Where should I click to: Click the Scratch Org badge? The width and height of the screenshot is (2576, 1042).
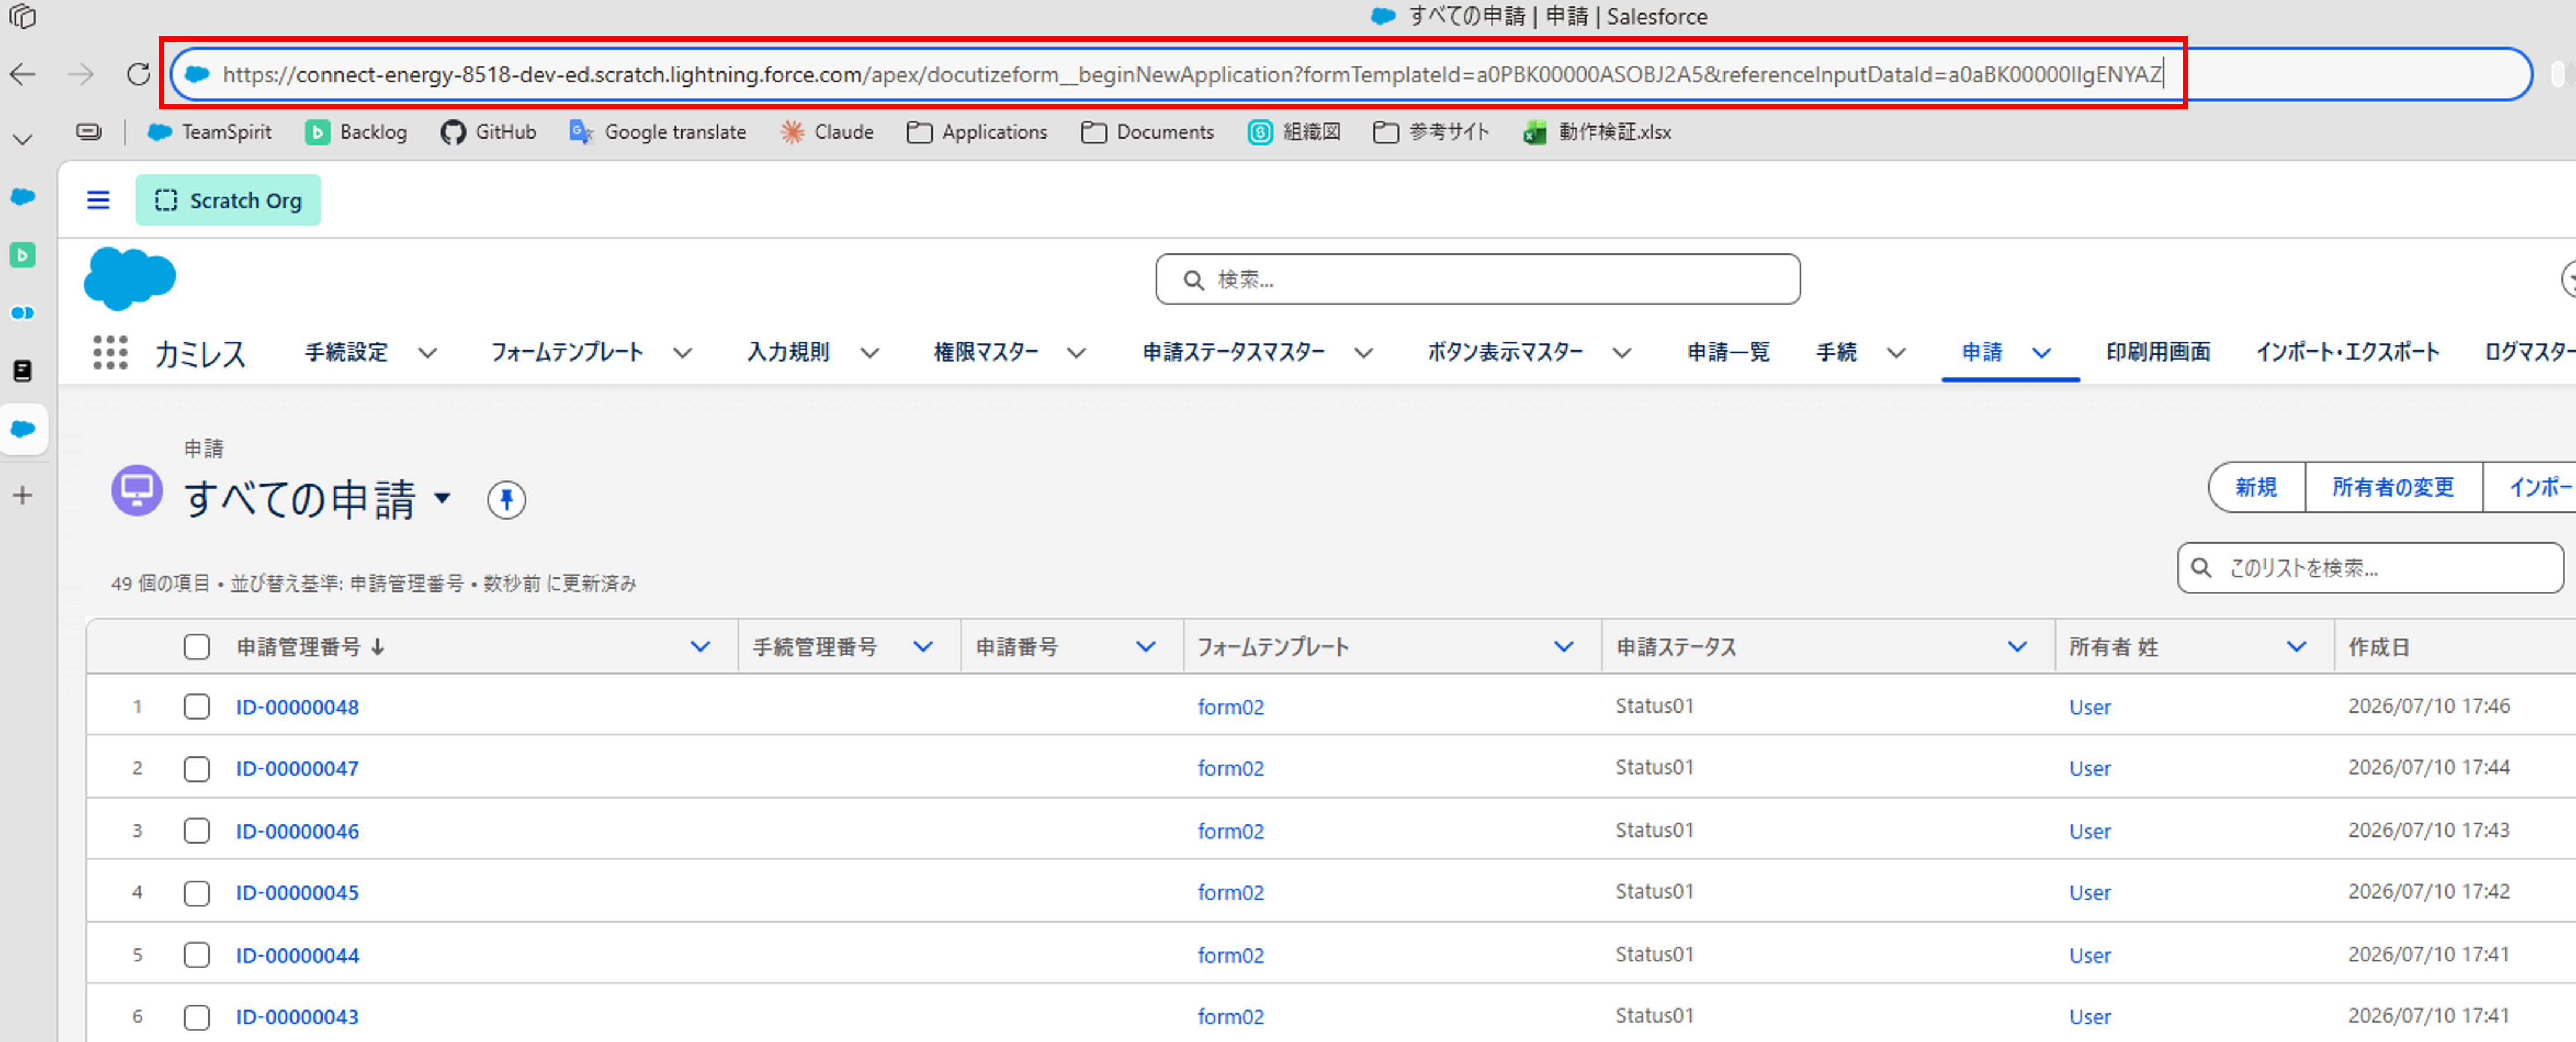click(228, 200)
